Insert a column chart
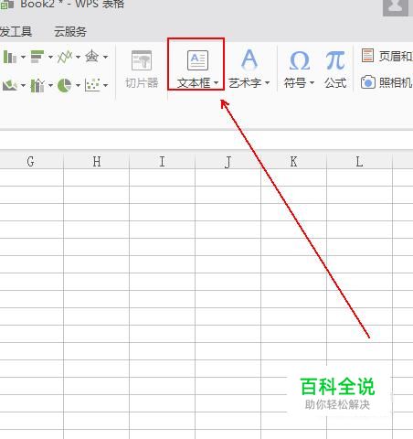This screenshot has width=413, height=439. tap(9, 57)
